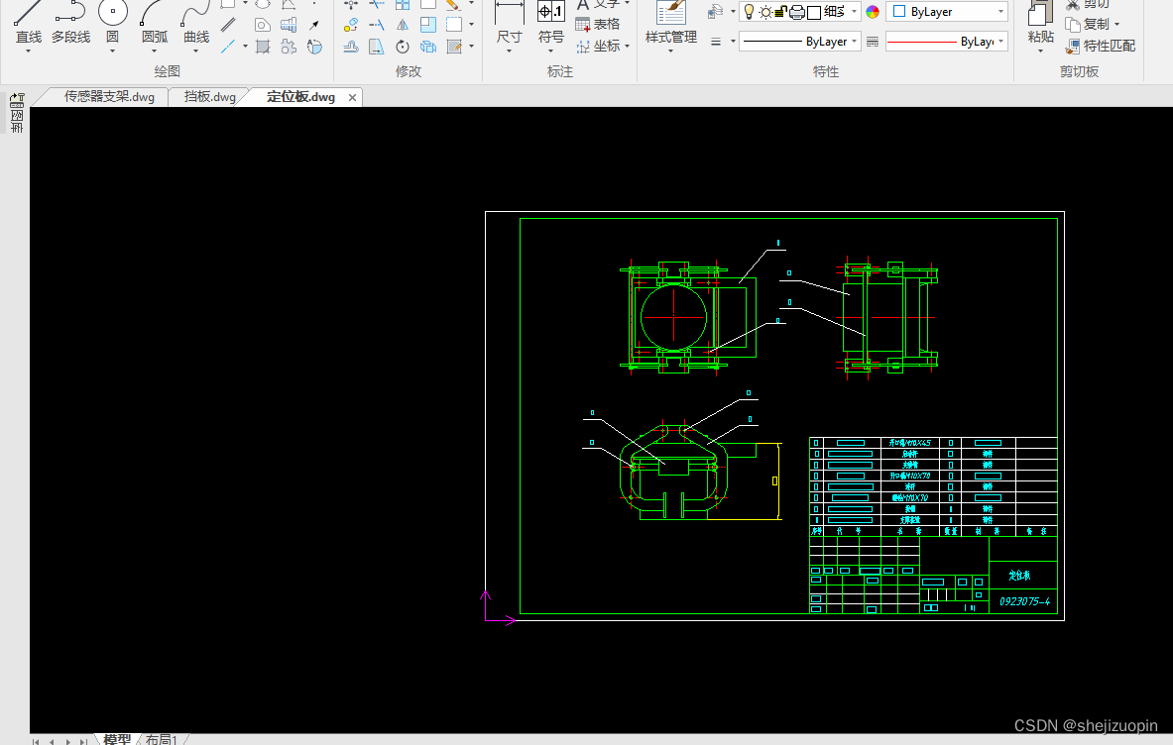Select the 多段线 polyline tool
This screenshot has width=1173, height=745.
click(x=70, y=23)
